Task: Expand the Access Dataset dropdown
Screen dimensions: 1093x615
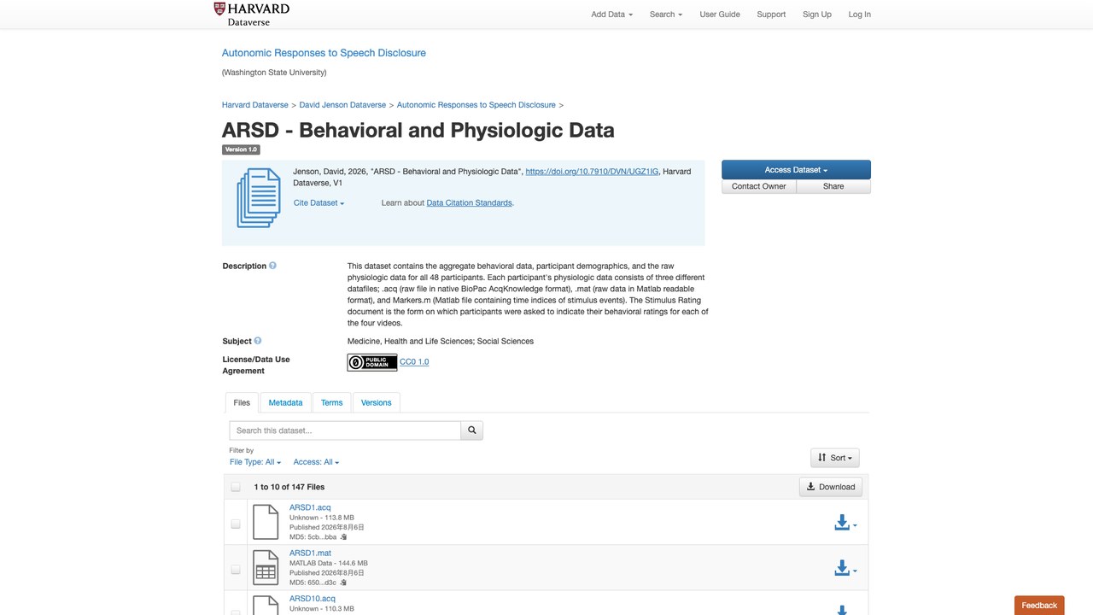Action: point(796,170)
